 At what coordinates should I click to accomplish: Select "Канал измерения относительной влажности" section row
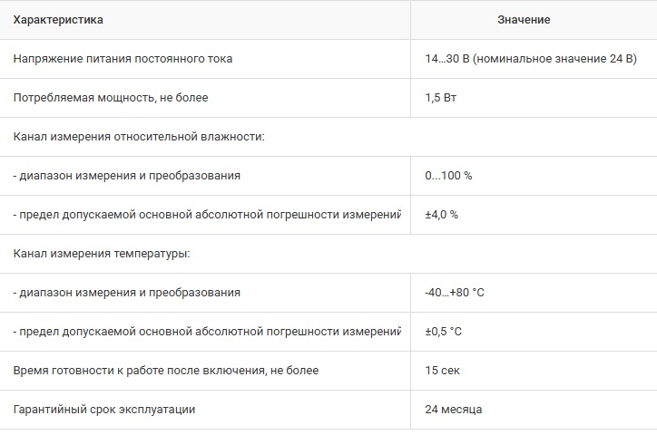click(139, 137)
